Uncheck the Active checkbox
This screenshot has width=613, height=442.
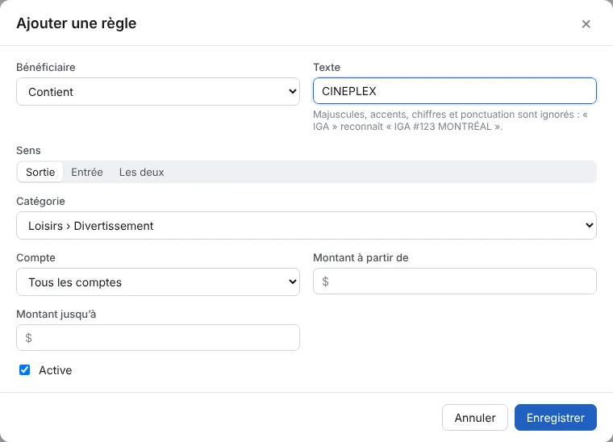pyautogui.click(x=25, y=369)
